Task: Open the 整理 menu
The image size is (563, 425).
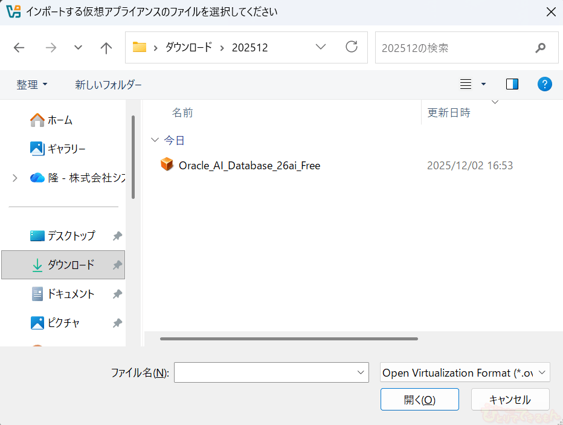Action: tap(31, 85)
